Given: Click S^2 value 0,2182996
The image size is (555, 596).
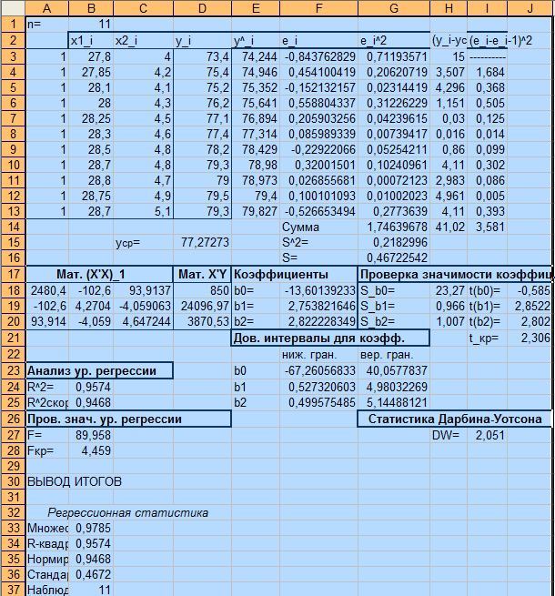Looking at the screenshot, I should tap(394, 243).
